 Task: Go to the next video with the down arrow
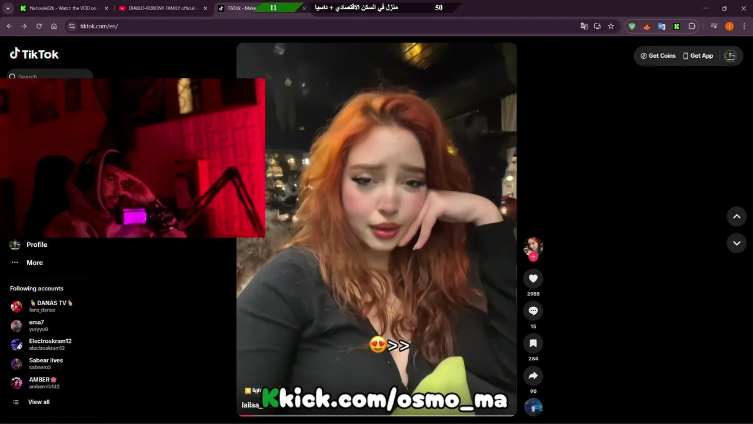[x=737, y=243]
